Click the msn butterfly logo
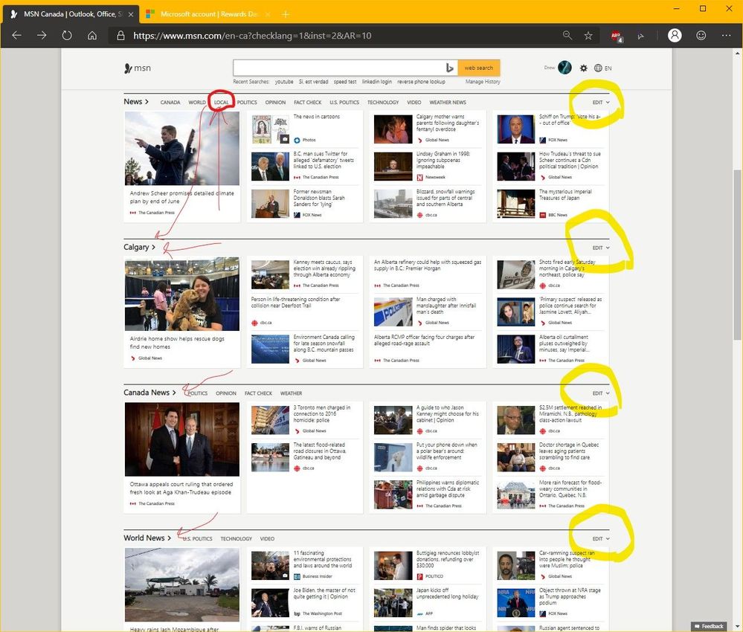Image resolution: width=743 pixels, height=632 pixels. 138,68
